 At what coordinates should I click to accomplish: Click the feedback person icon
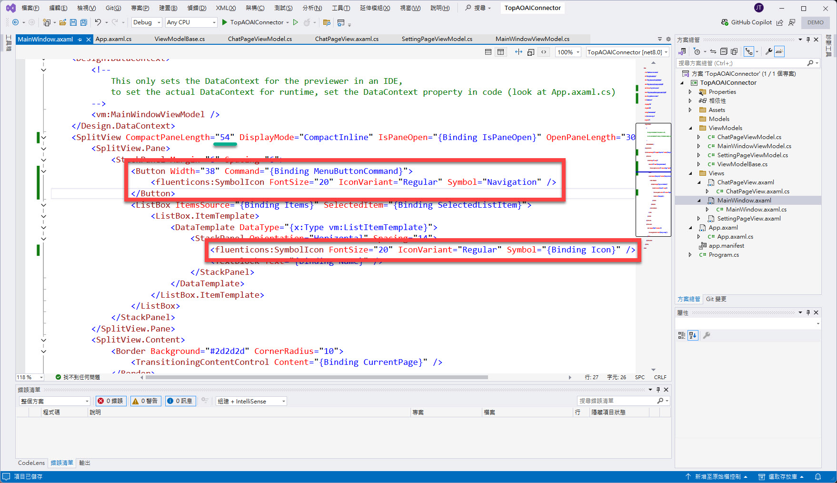[x=792, y=22]
